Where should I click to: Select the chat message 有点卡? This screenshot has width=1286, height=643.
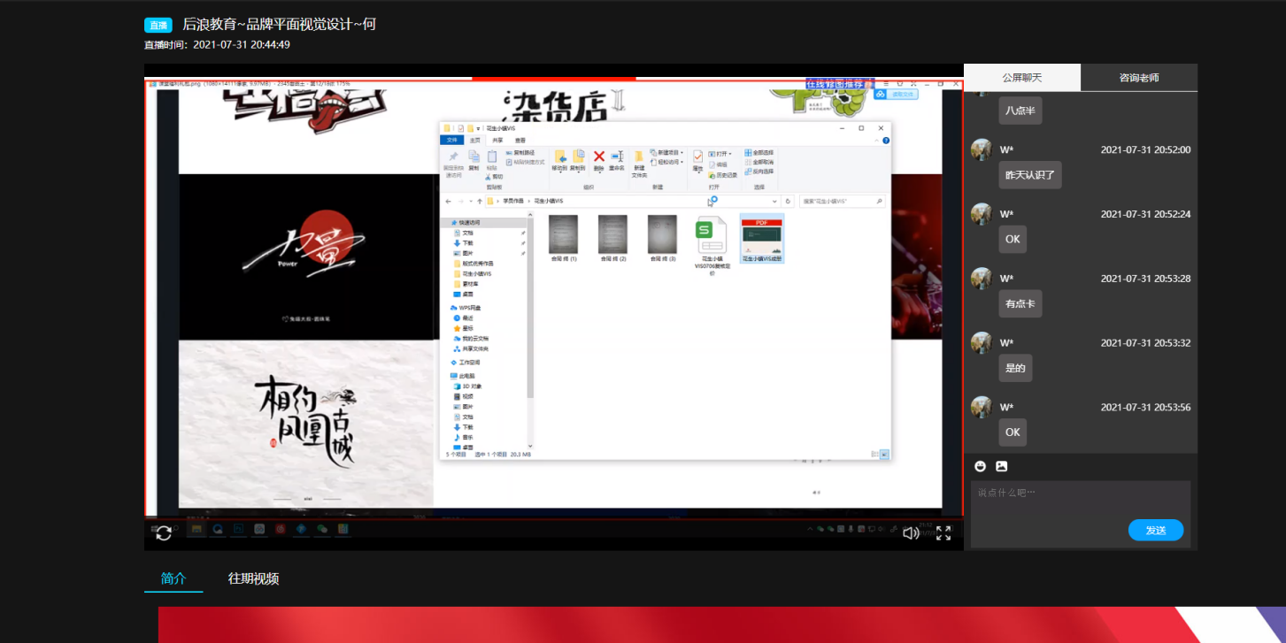pos(1020,303)
